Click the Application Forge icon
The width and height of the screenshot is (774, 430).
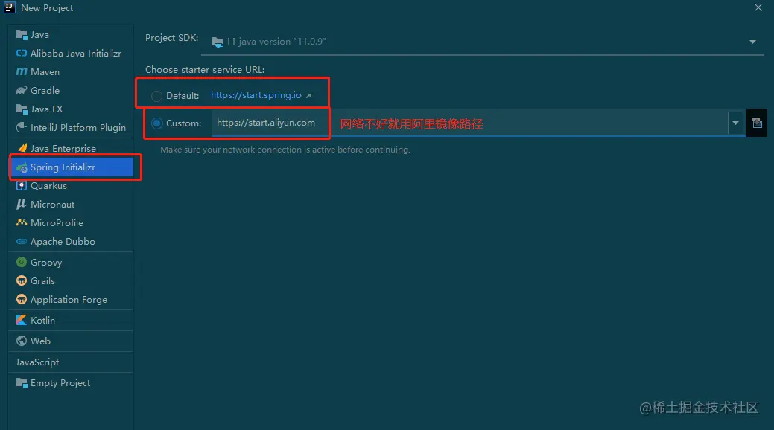click(x=21, y=299)
